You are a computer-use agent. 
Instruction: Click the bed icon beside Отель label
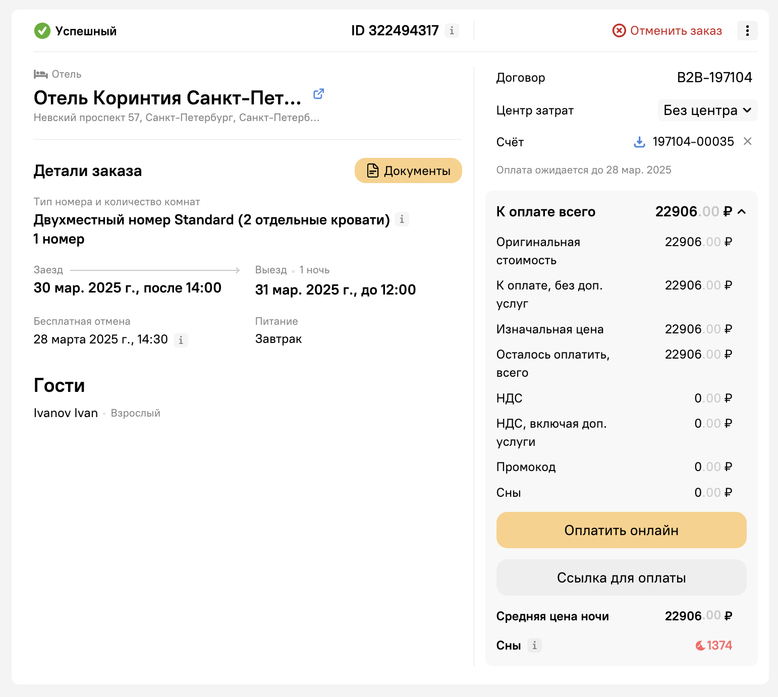click(x=41, y=74)
